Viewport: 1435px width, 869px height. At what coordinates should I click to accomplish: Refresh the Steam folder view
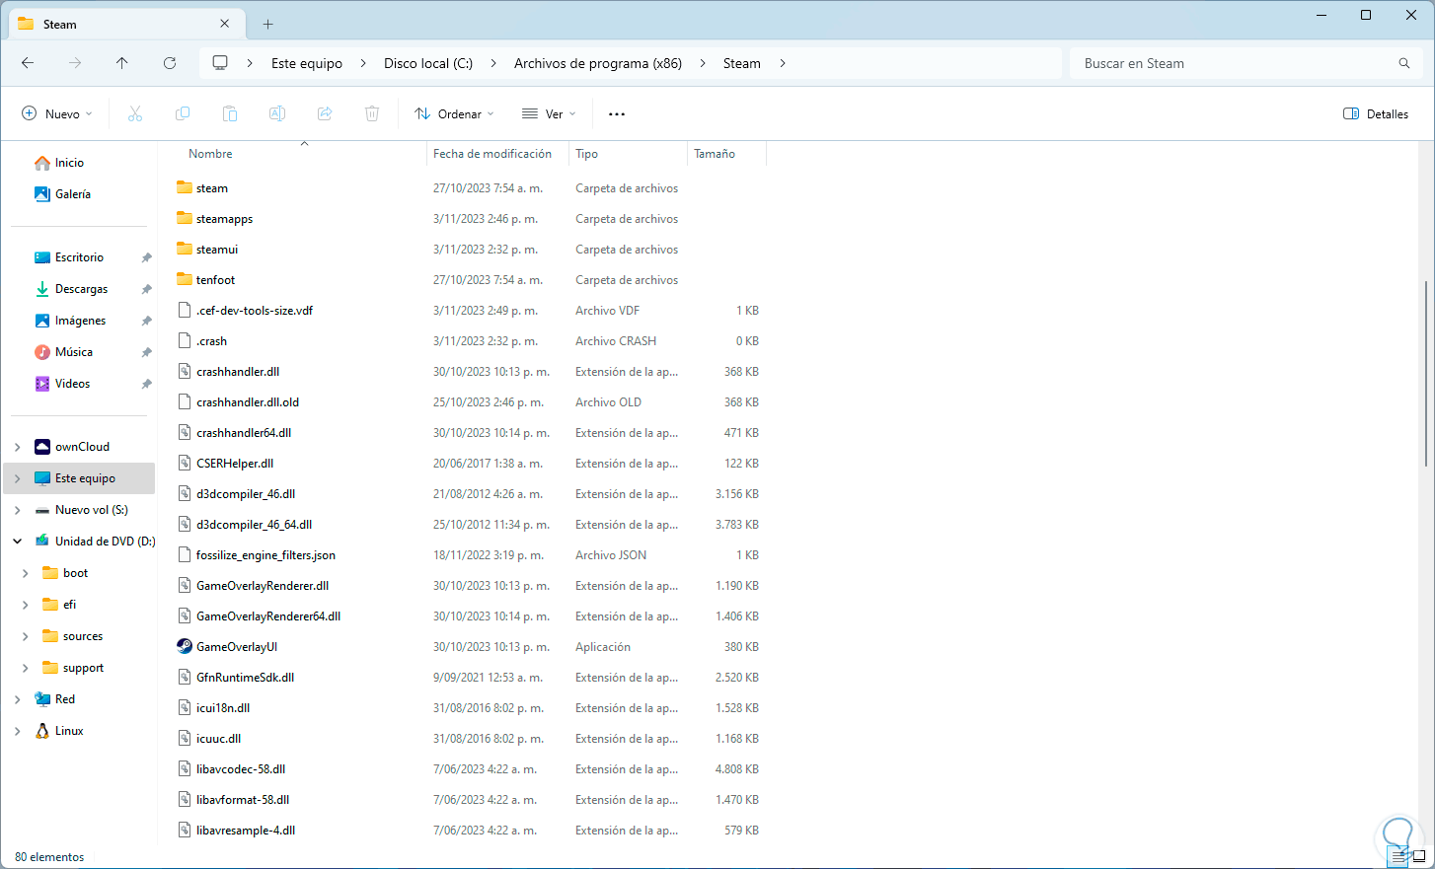pos(170,63)
